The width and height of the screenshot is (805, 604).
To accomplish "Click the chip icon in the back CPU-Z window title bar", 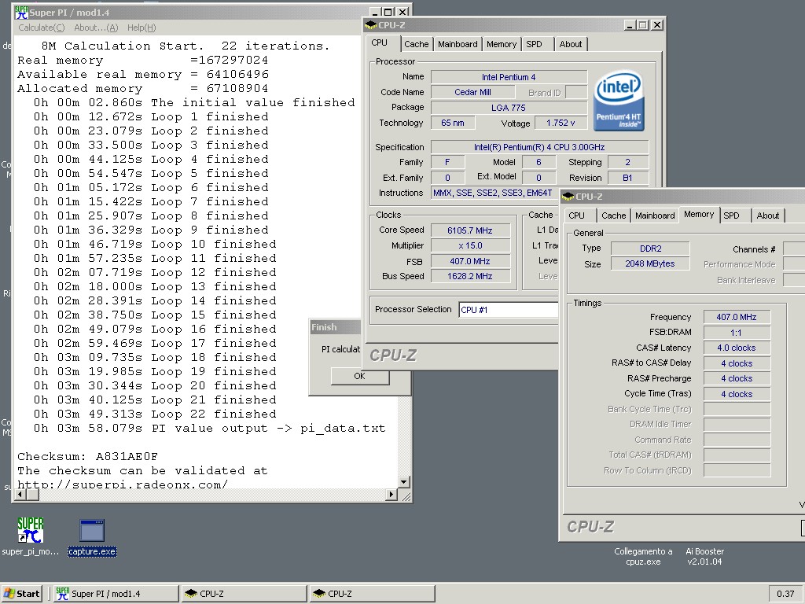I will (371, 25).
